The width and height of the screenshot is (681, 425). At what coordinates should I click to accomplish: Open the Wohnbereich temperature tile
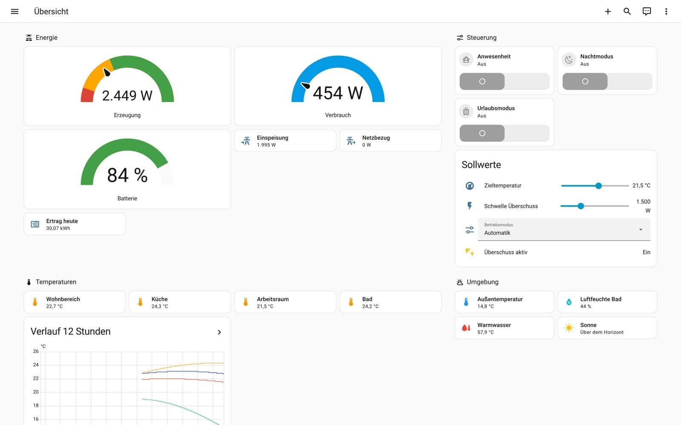coord(74,302)
